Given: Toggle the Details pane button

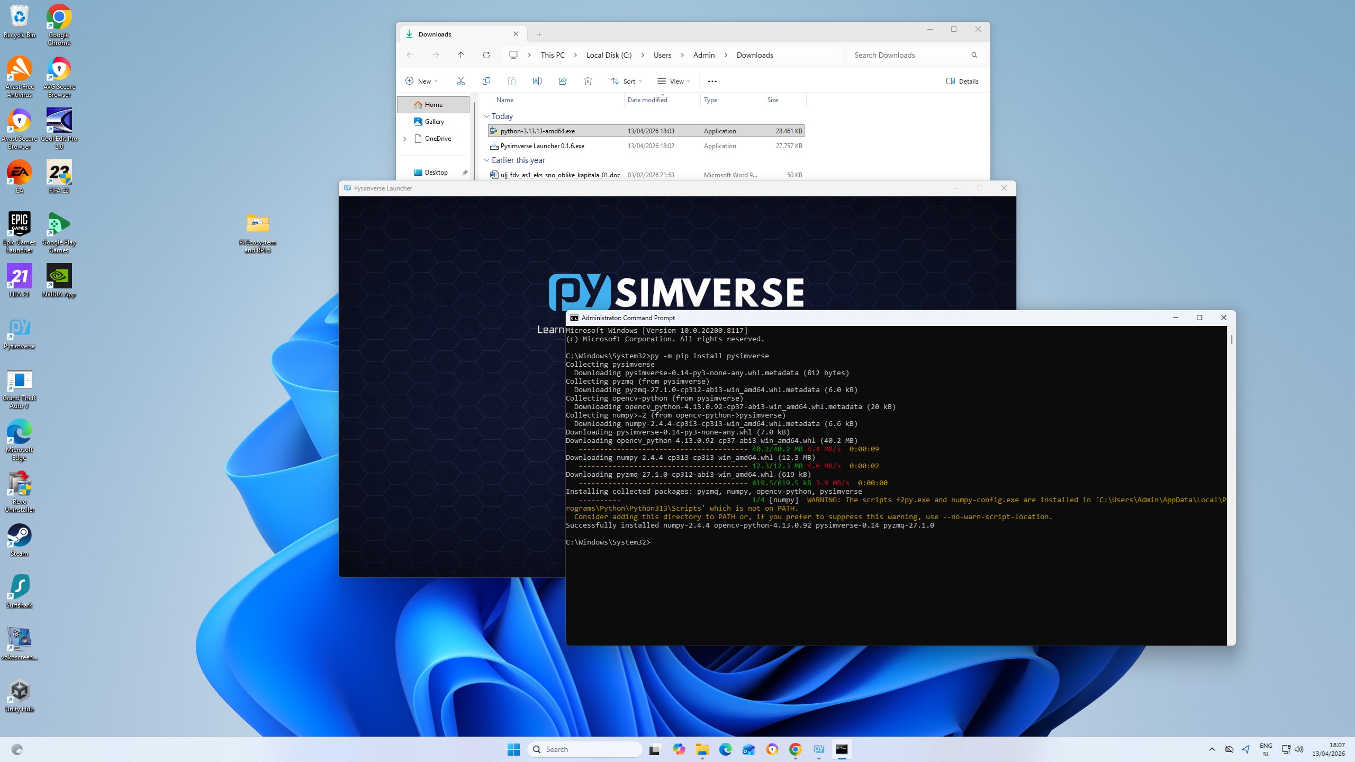Looking at the screenshot, I should coord(962,81).
